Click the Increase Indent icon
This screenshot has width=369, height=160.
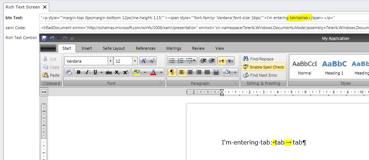(x=212, y=61)
